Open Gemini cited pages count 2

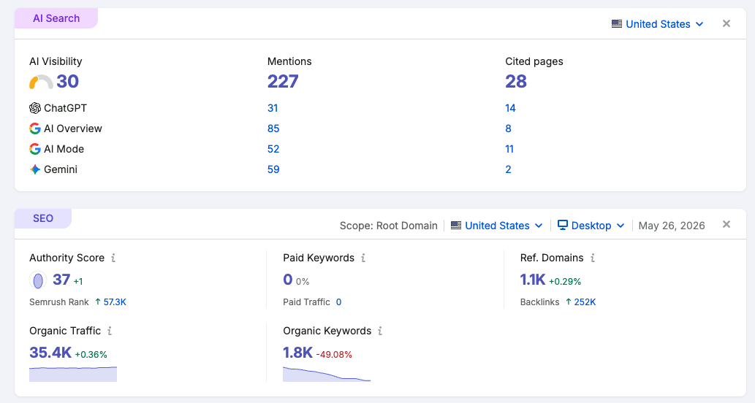(x=509, y=169)
